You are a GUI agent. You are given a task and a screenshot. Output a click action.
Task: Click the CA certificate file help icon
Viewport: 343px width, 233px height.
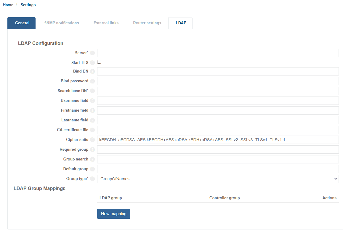point(92,130)
